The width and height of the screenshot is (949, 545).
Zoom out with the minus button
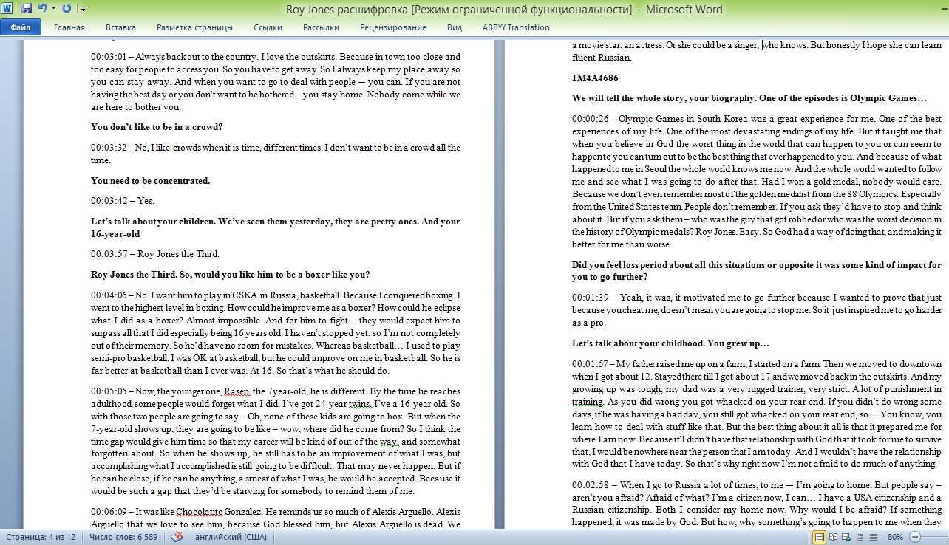(x=914, y=537)
